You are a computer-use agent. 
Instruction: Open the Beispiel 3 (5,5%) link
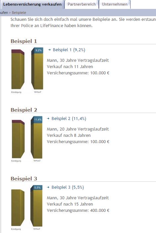pyautogui.click(x=68, y=187)
